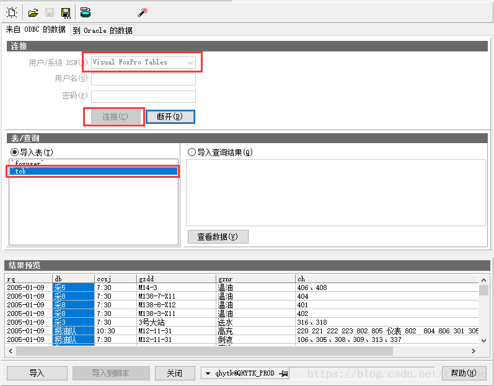Click cell 106、305、308、309、313、337
494x386 pixels.
pos(387,340)
